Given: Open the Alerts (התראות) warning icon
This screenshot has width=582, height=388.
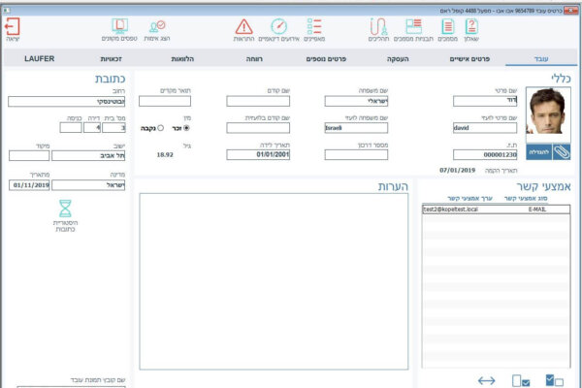Looking at the screenshot, I should (243, 30).
